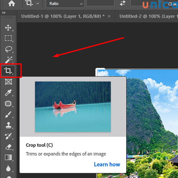
Task: Click the Crop tool (C) tooltip title
Action: tap(39, 145)
